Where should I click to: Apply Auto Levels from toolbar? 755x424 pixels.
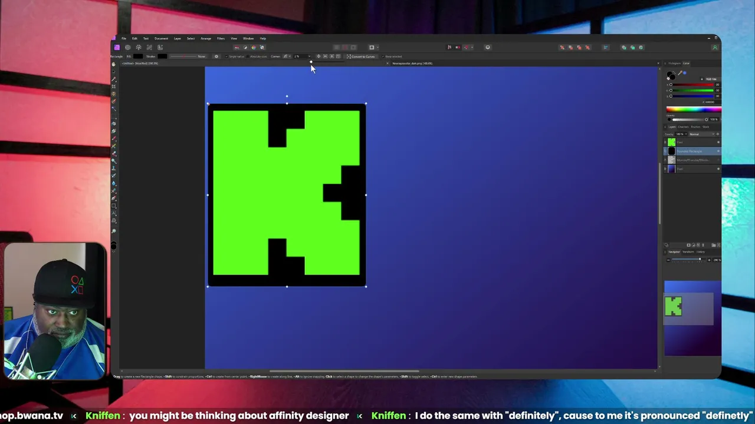(x=237, y=47)
